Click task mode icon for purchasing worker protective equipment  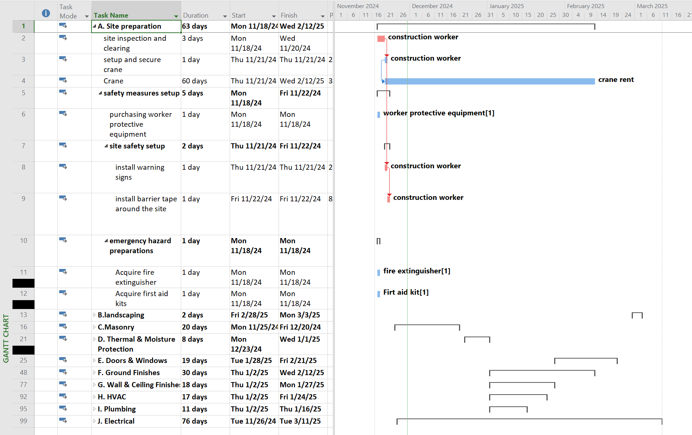coord(63,114)
